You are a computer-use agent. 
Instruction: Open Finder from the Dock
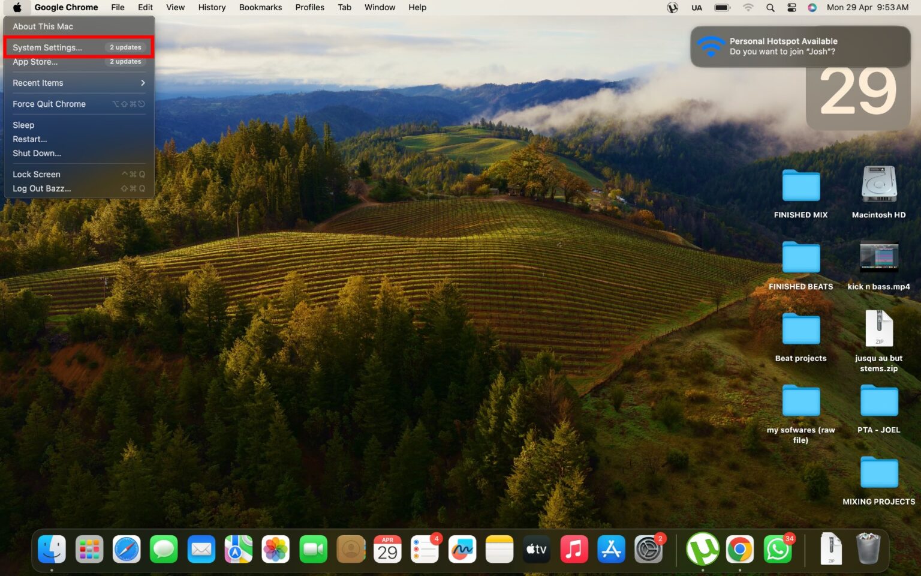tap(52, 549)
